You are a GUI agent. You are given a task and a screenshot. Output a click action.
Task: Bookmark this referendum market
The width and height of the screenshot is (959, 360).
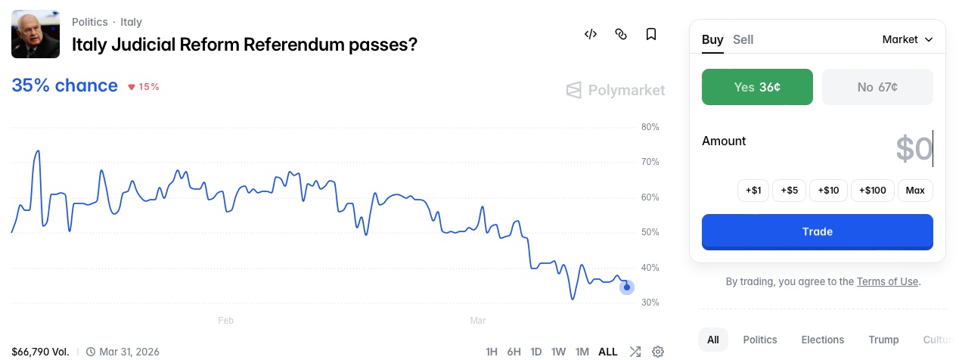point(651,34)
